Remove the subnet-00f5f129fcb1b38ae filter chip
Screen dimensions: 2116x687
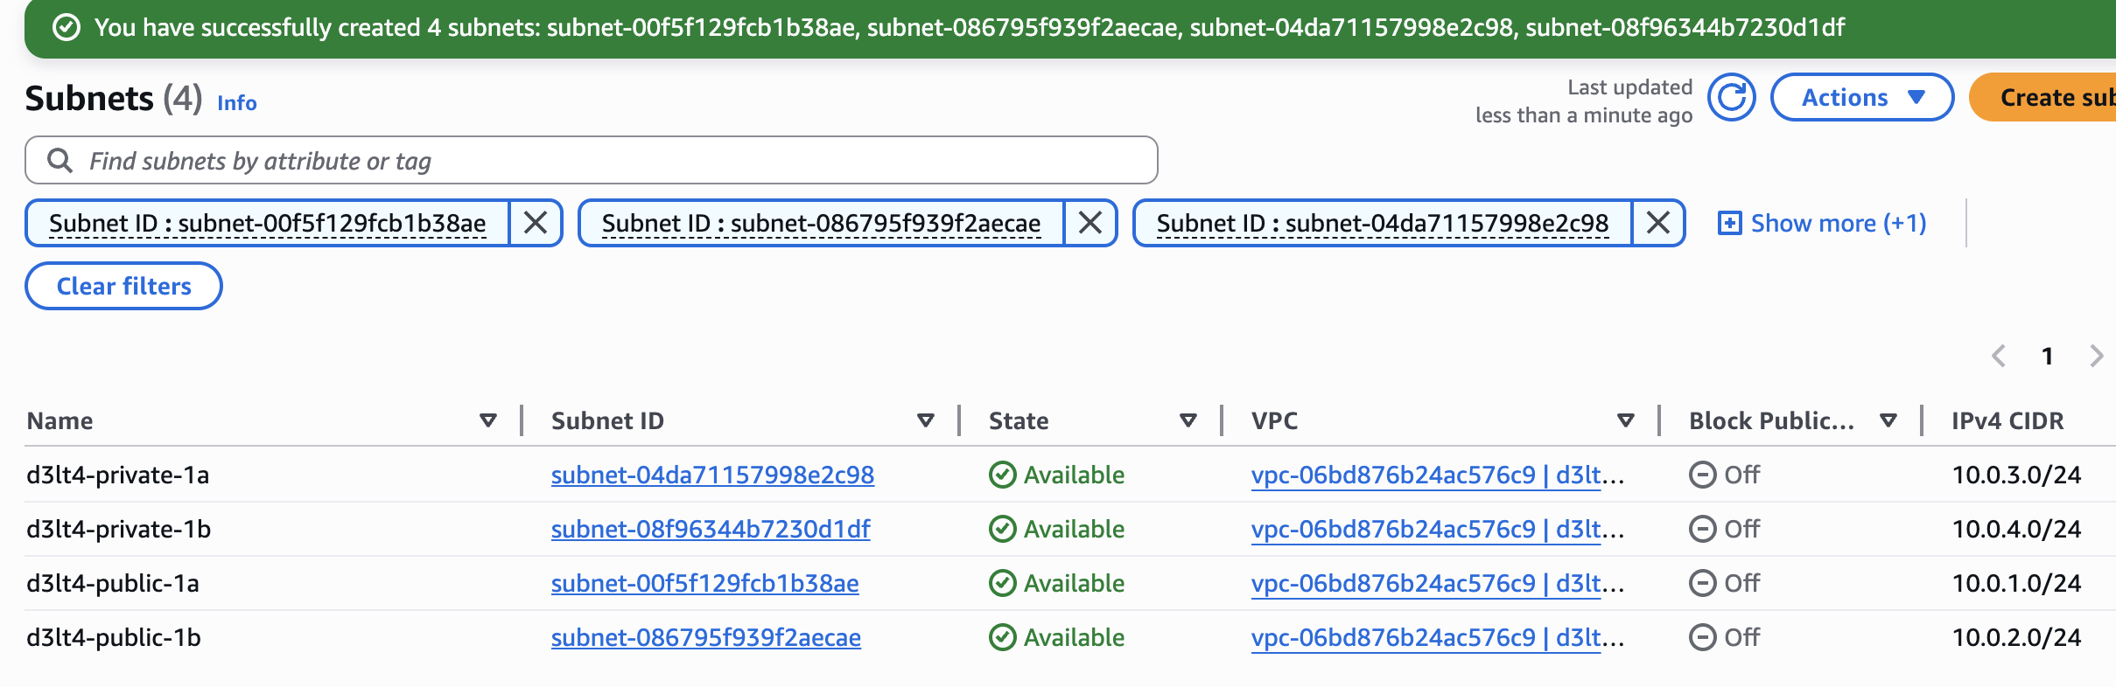click(536, 223)
